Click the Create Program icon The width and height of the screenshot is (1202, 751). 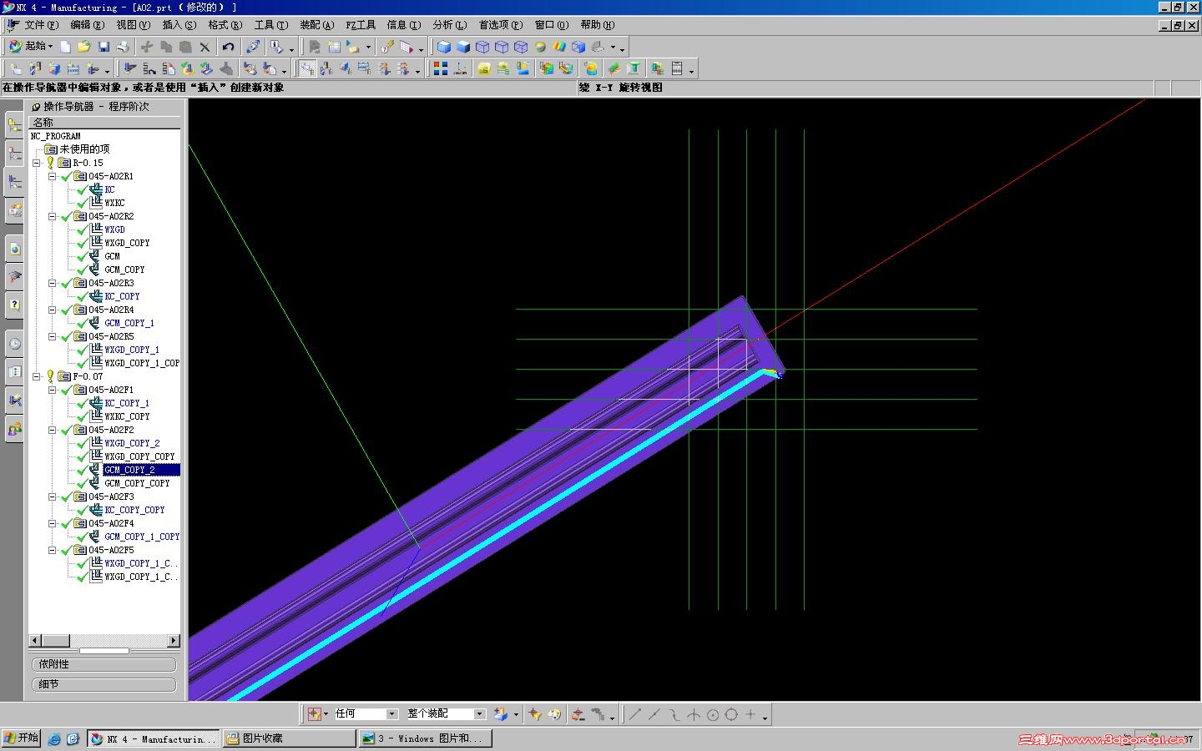[16, 68]
